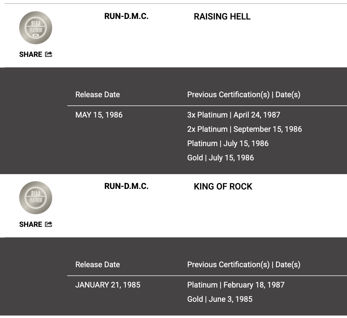Click the JANUARY 21, 1985 release date
347x318 pixels.
pyautogui.click(x=108, y=285)
